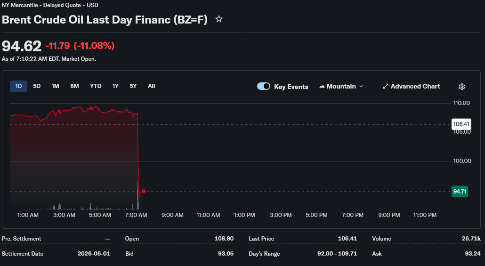Click the Open value 108.80
Viewport: 485px width, 266px height.
pyautogui.click(x=224, y=239)
